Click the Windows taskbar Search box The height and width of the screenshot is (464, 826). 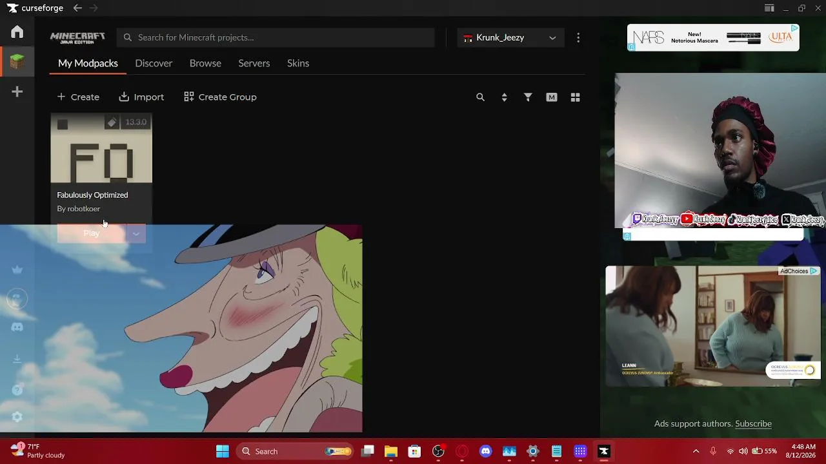click(x=296, y=451)
